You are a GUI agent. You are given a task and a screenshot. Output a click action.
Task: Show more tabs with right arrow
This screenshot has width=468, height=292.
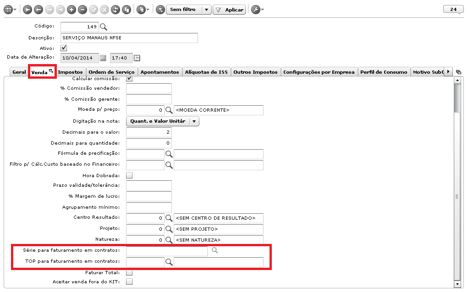coord(448,72)
